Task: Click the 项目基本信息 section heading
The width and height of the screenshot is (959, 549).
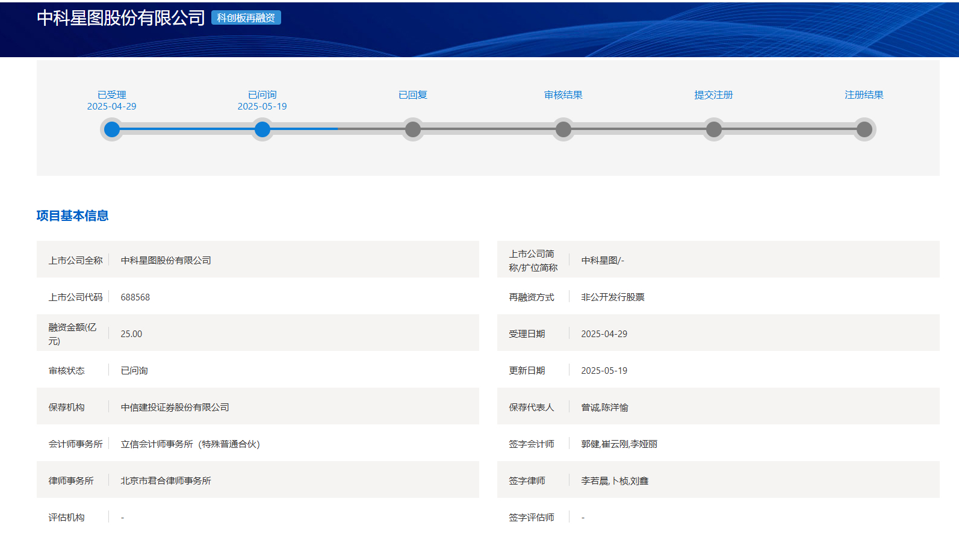Action: (73, 216)
